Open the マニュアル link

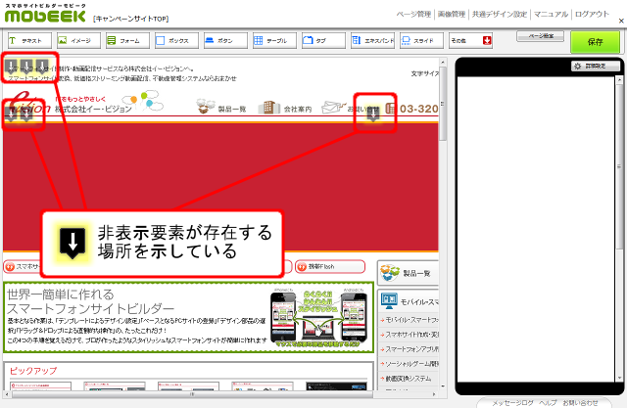pos(552,15)
